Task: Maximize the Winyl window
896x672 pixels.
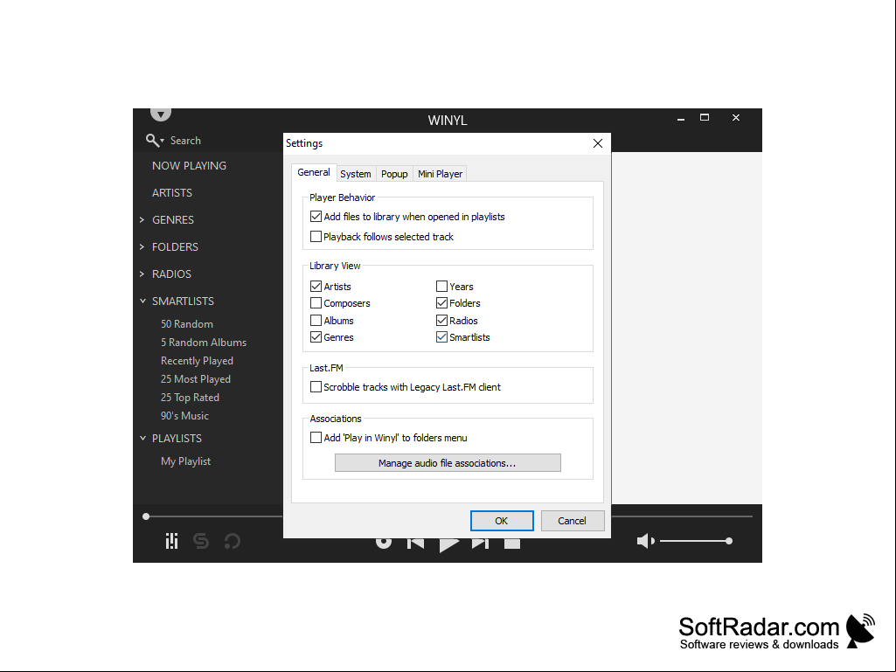Action: (705, 117)
